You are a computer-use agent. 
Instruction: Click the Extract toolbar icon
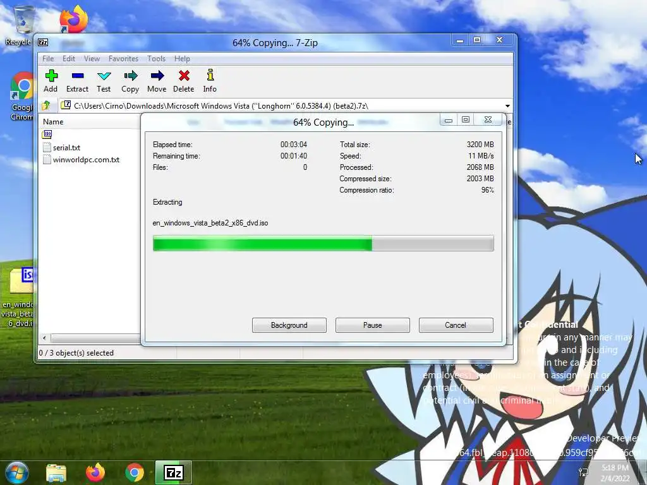tap(78, 76)
